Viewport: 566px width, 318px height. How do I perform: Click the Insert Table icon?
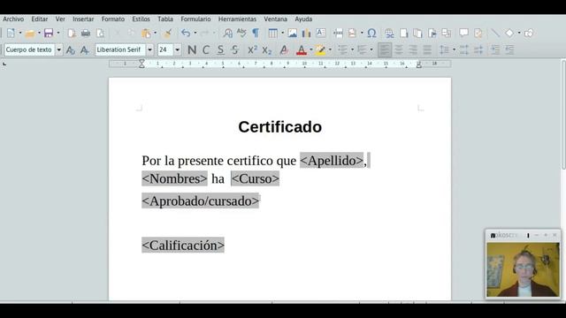click(x=273, y=34)
